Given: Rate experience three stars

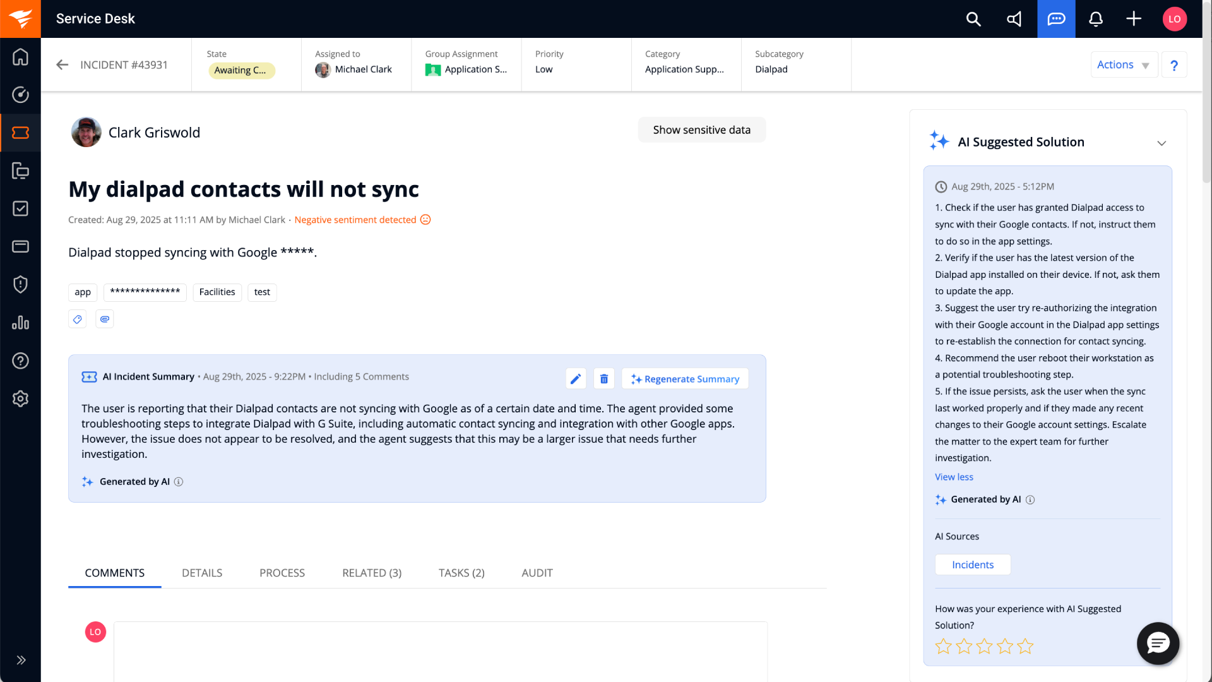Looking at the screenshot, I should pyautogui.click(x=984, y=646).
